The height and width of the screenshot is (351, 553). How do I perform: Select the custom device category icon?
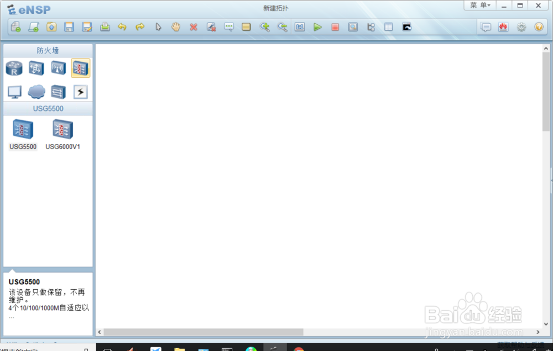[x=58, y=92]
